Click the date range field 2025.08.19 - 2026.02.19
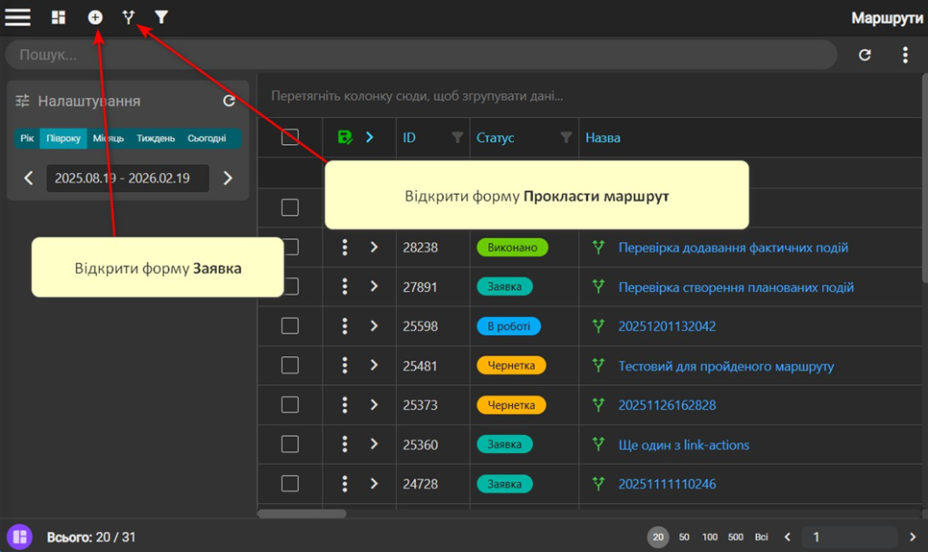The height and width of the screenshot is (552, 928). [128, 178]
